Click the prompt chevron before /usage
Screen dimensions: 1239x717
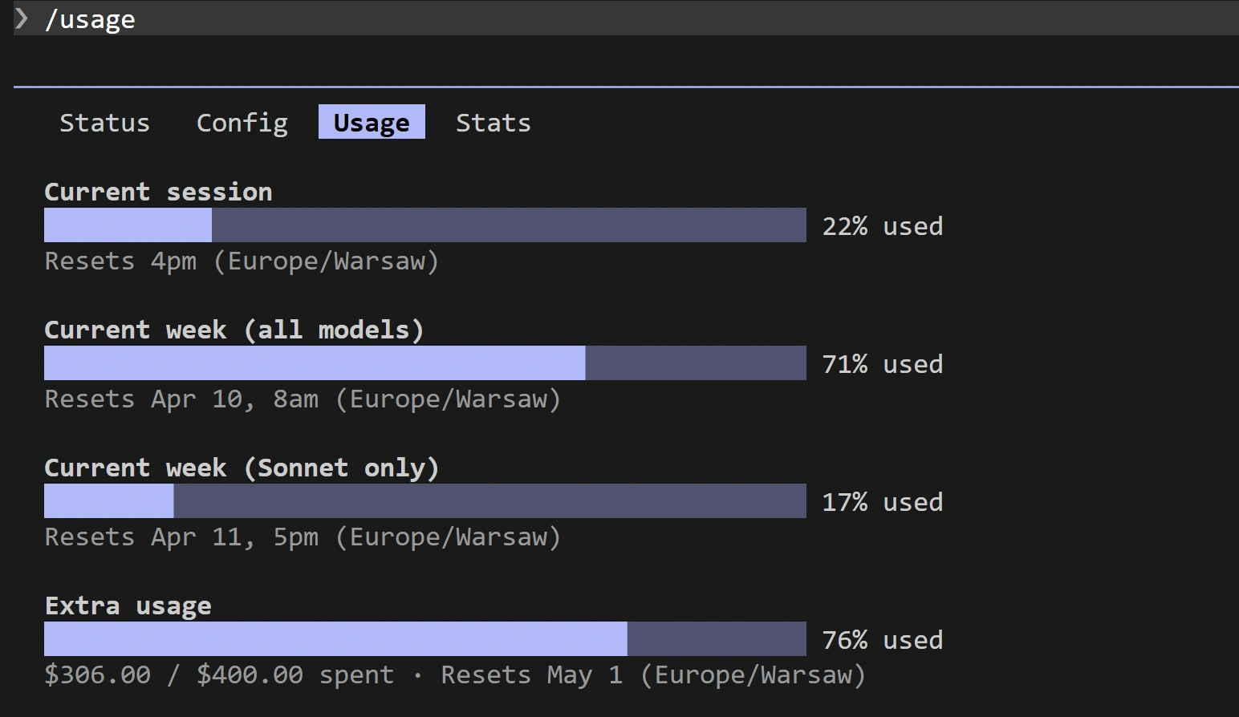point(22,18)
